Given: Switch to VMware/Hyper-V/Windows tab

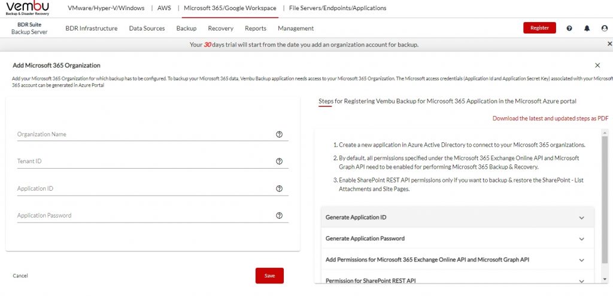Looking at the screenshot, I should click(x=106, y=8).
